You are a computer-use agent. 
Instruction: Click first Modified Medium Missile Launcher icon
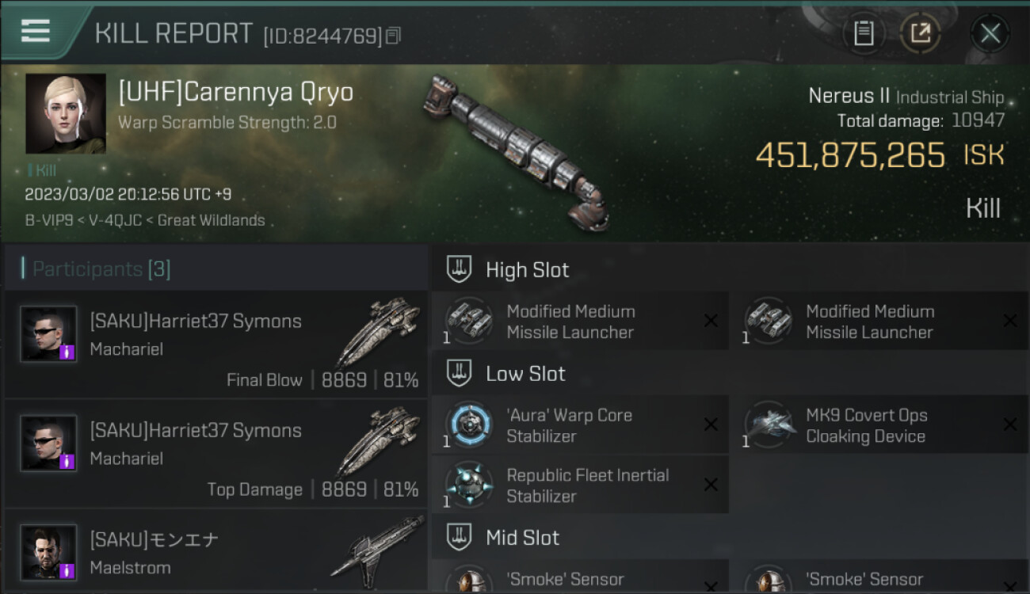[x=469, y=321]
